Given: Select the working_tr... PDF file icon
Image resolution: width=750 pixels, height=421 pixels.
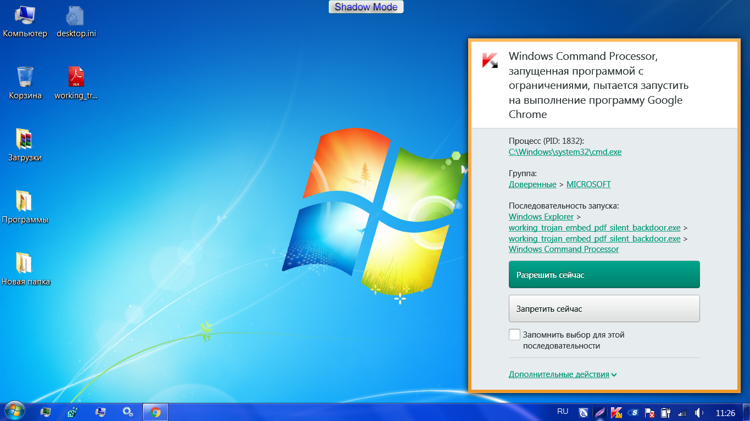Looking at the screenshot, I should tap(76, 83).
